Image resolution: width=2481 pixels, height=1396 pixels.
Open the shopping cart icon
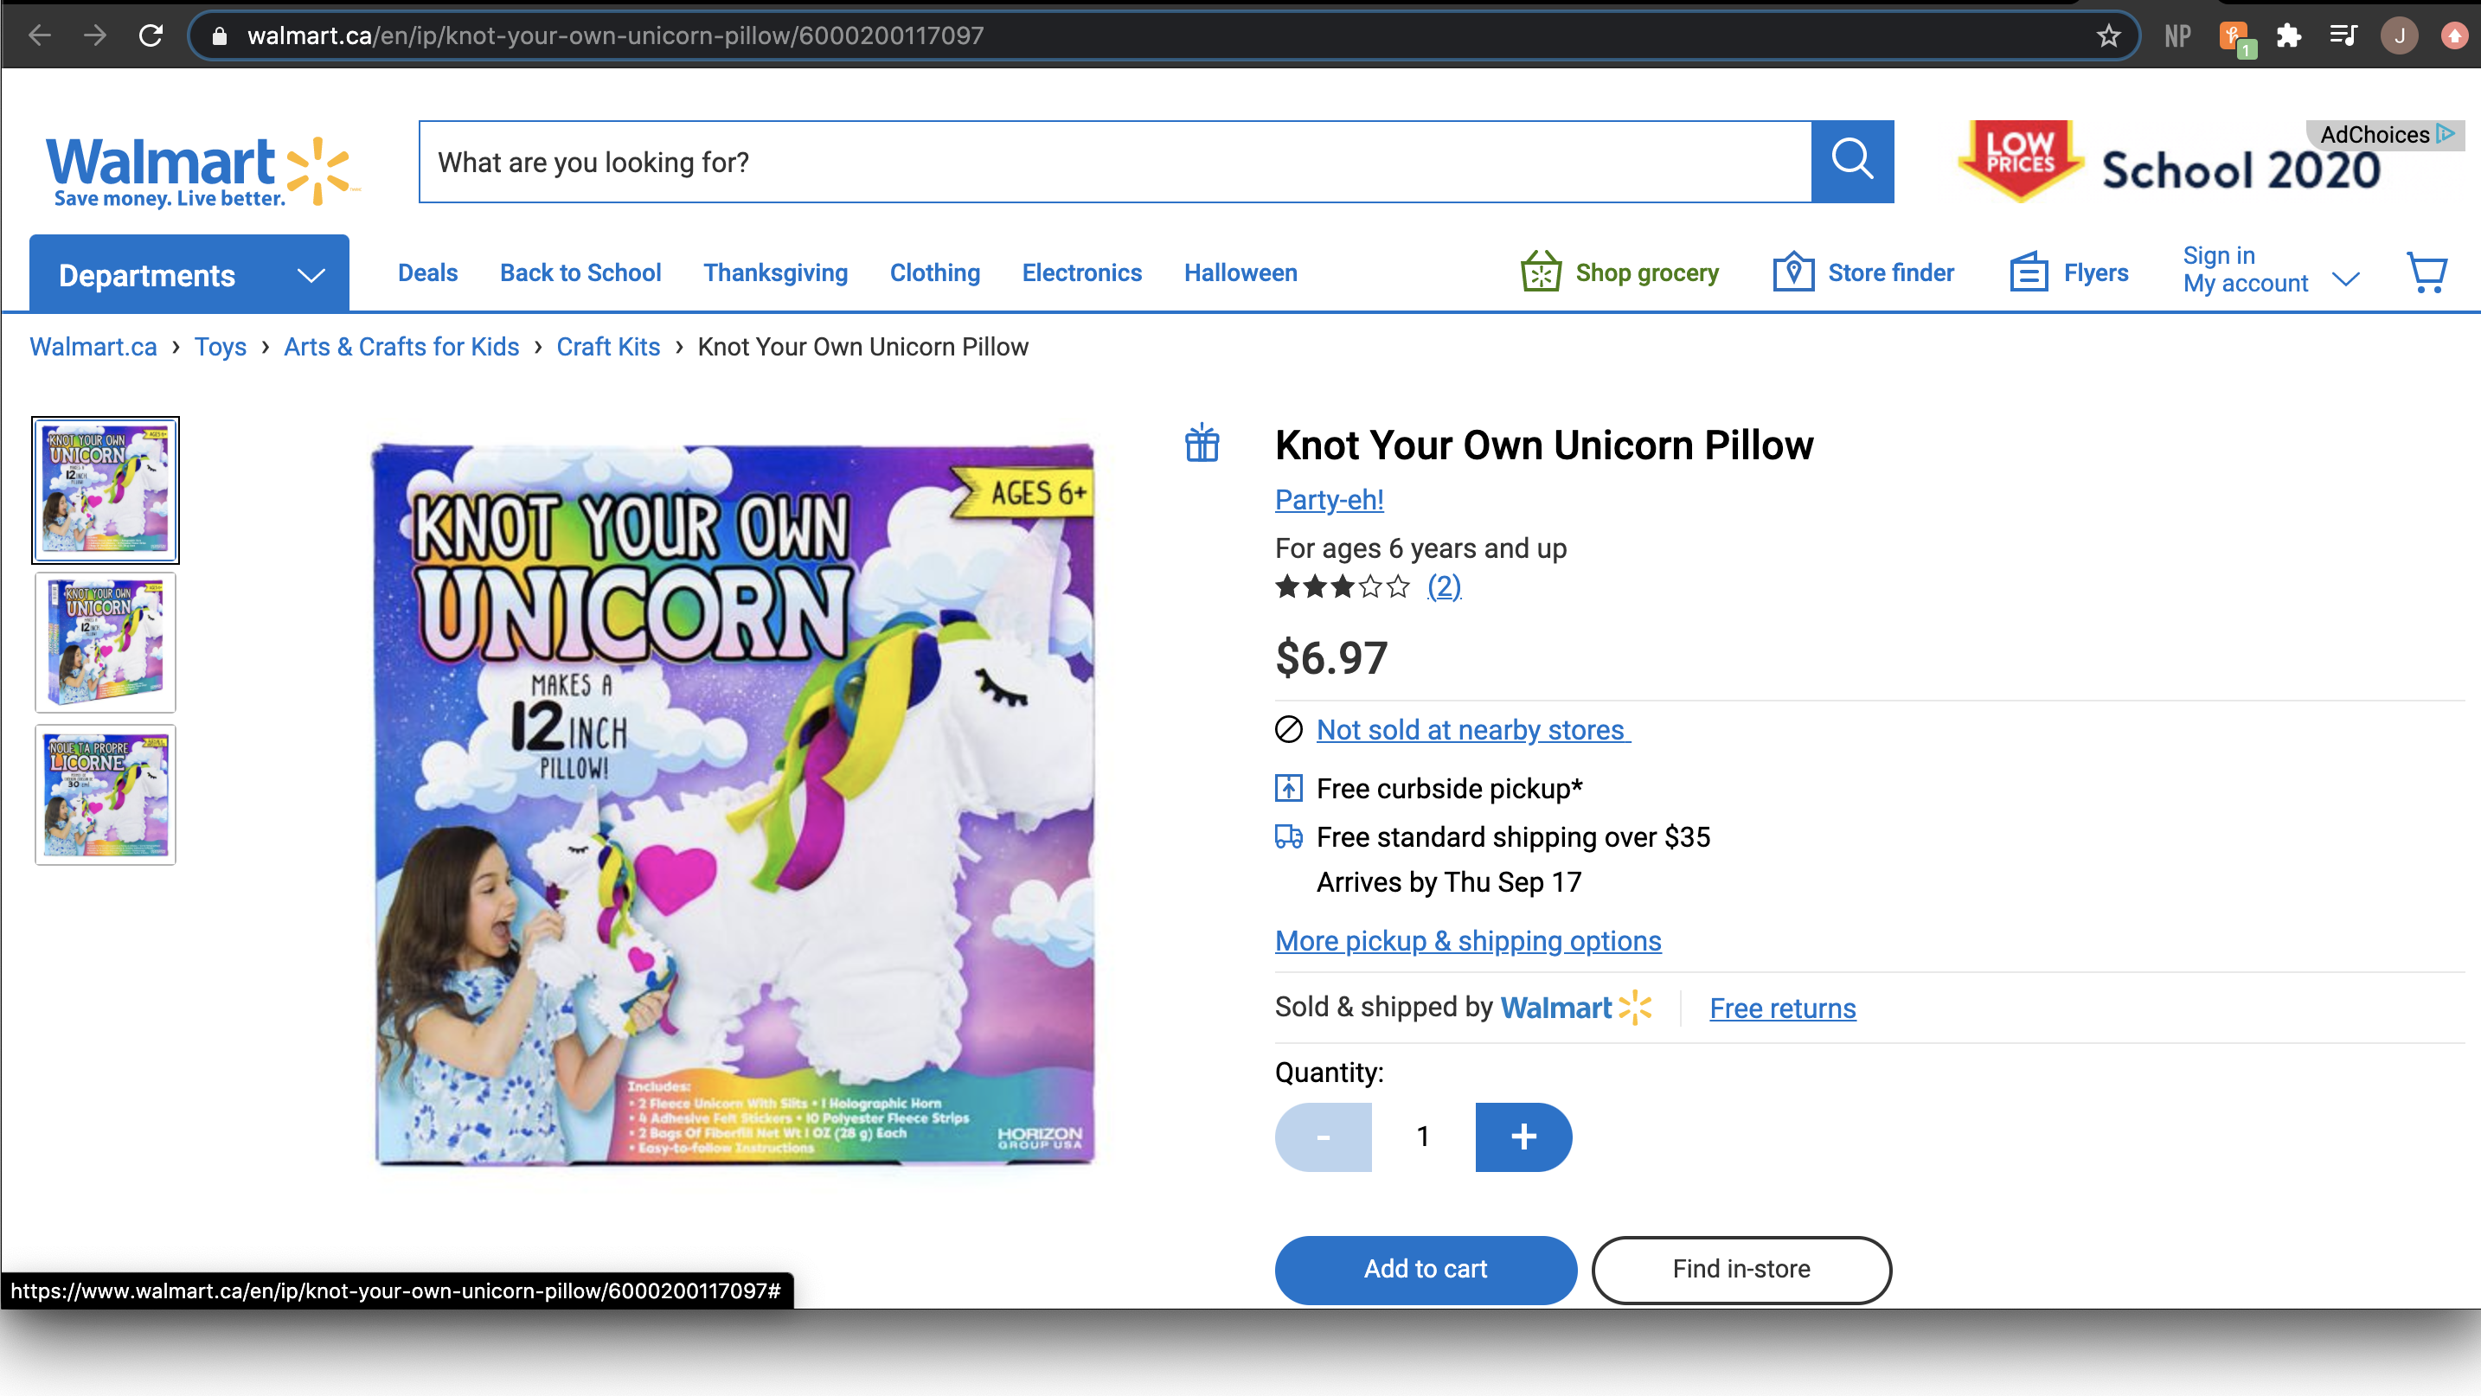click(2425, 273)
